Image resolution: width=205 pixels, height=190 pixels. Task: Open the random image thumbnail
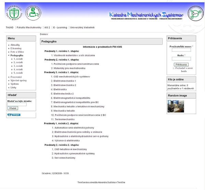[176, 106]
